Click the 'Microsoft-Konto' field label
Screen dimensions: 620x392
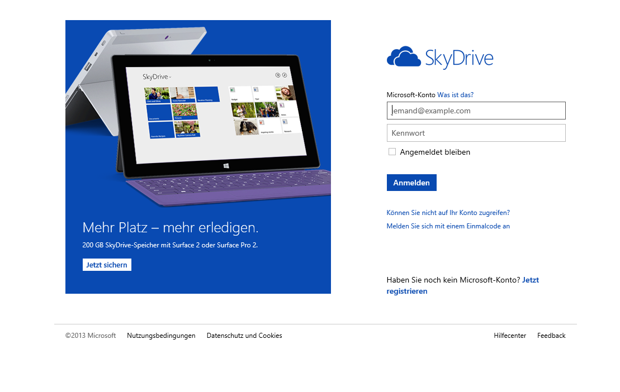point(411,95)
